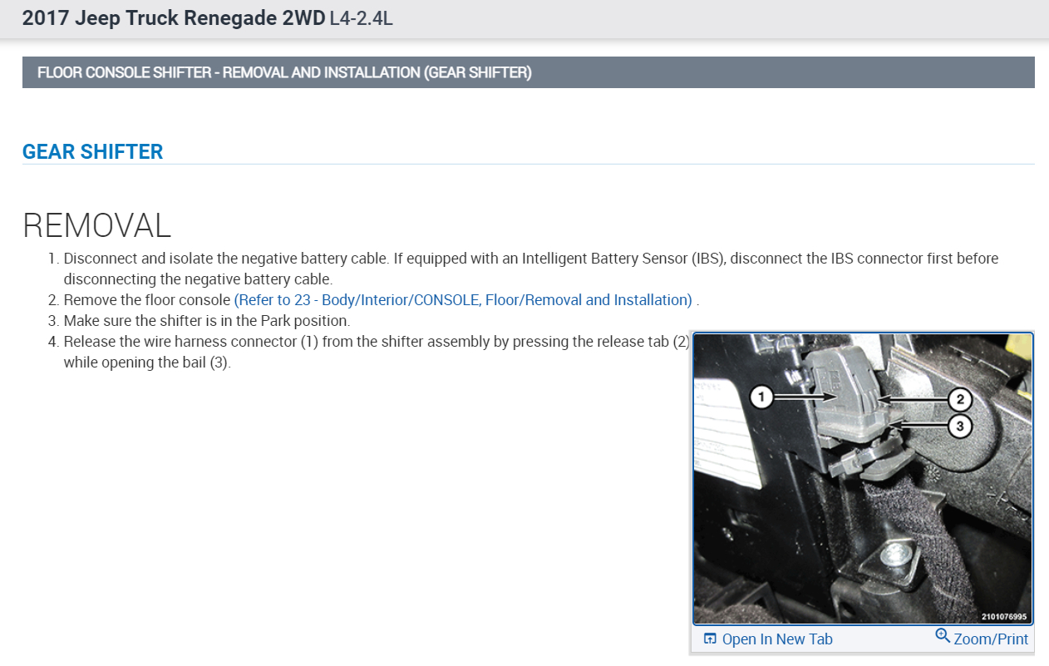
Task: Open the Open In New Tab link text
Action: point(777,639)
